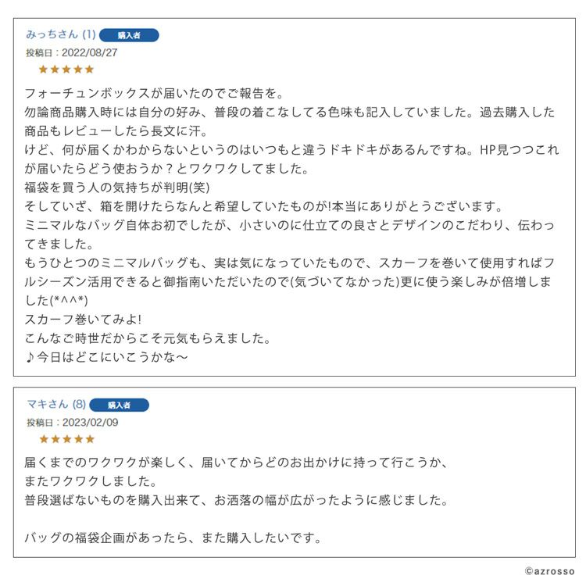Open reviewer マキさん's profile link
This screenshot has width=586, height=586.
pyautogui.click(x=48, y=405)
